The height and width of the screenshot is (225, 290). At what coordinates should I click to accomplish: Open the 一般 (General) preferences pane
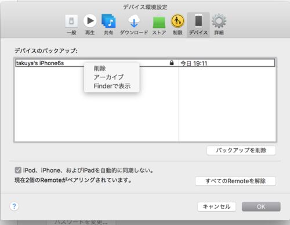(71, 25)
